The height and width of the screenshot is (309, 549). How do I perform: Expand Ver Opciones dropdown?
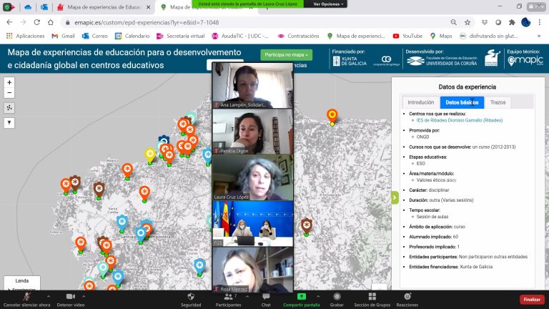pos(329,4)
